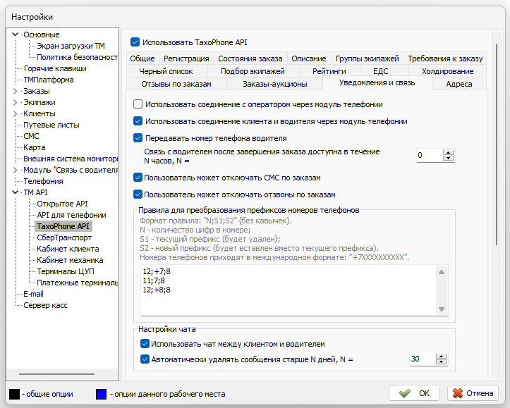
Task: Click the hours N input field
Action: tap(430, 155)
